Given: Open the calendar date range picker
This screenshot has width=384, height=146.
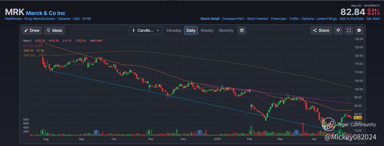Looking at the screenshot, I should click(242, 31).
